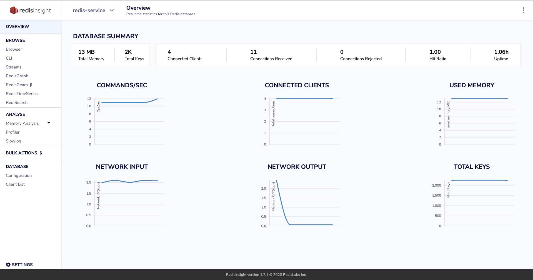Image resolution: width=533 pixels, height=280 pixels.
Task: Open RediSearch from the sidebar
Action: 17,103
